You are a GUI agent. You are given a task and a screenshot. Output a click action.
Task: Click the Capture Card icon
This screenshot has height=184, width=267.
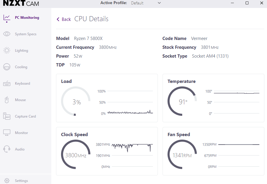pos(7,116)
